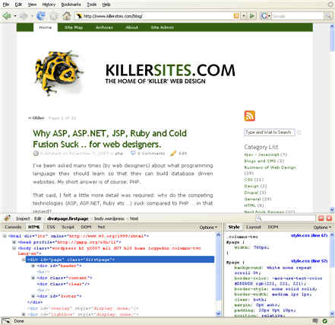
Task: Open the Tools menu
Action: click(92, 5)
